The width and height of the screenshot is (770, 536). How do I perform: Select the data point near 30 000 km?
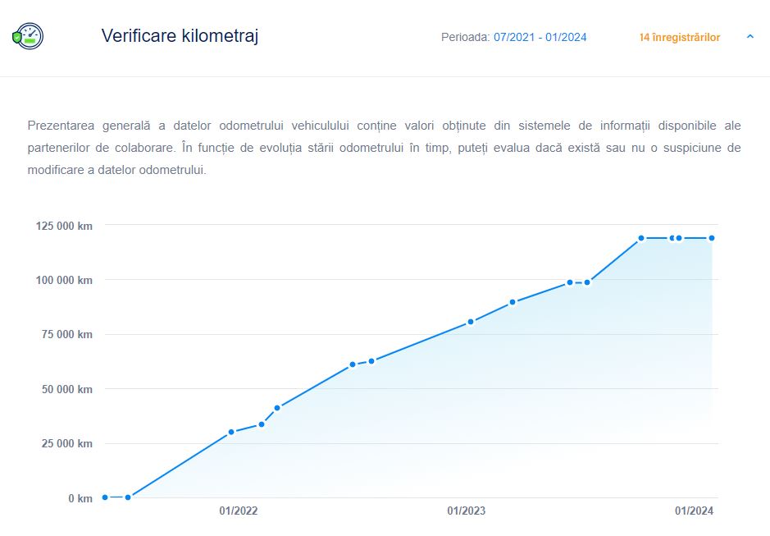click(231, 433)
